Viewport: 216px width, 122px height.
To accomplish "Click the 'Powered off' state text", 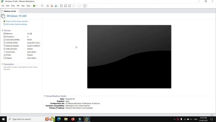I will pos(70,99).
